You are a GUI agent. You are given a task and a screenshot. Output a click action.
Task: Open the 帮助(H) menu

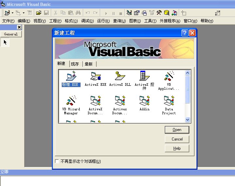point(207,21)
